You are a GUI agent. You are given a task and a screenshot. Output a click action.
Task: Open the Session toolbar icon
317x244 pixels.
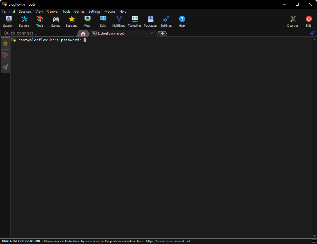click(x=8, y=21)
